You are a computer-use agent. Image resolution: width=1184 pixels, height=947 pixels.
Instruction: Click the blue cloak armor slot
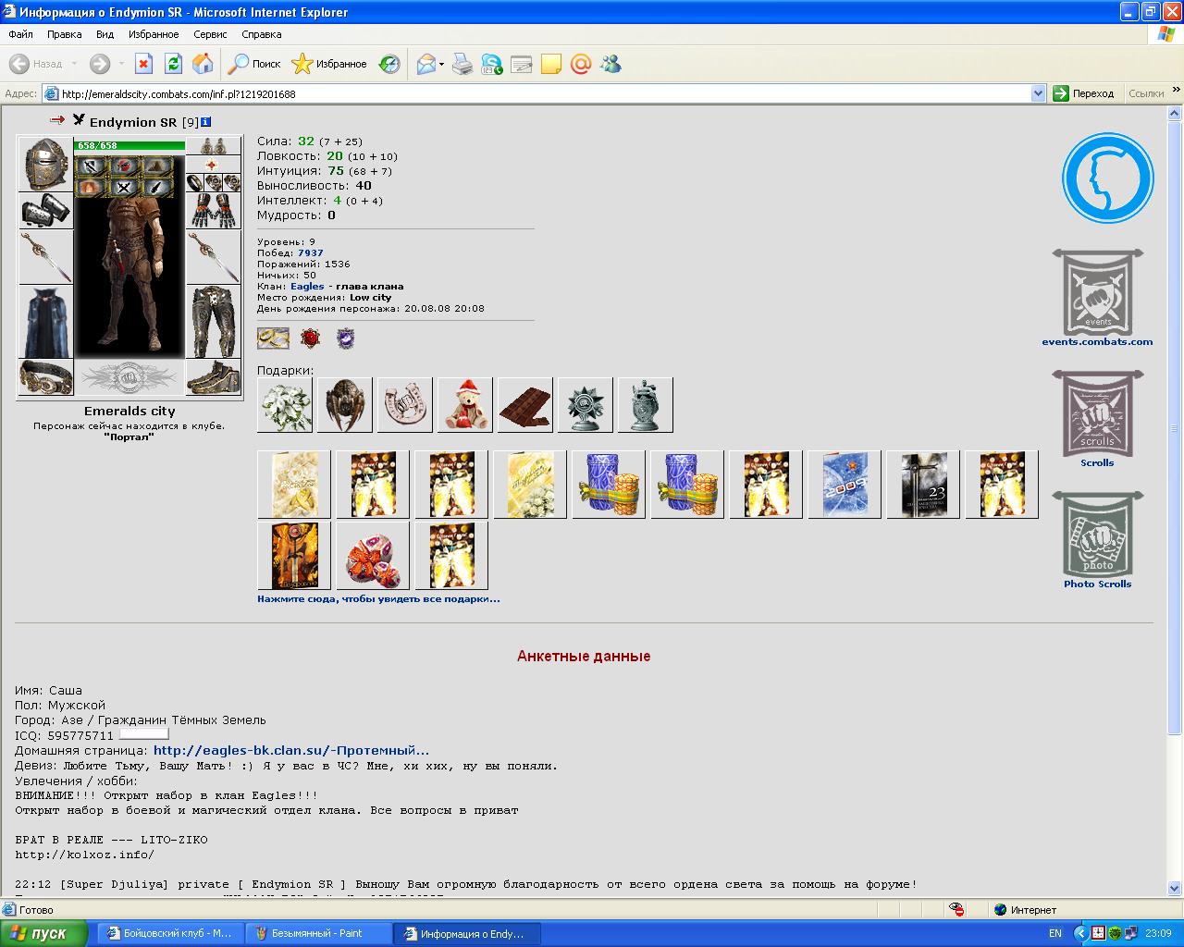click(45, 322)
